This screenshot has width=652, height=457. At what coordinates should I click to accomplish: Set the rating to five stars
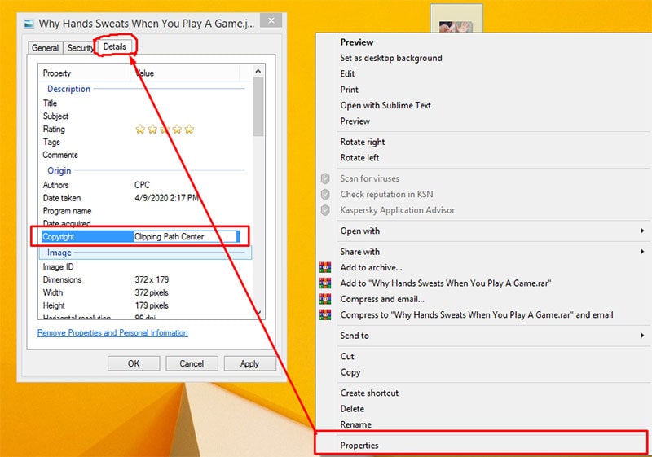point(189,130)
